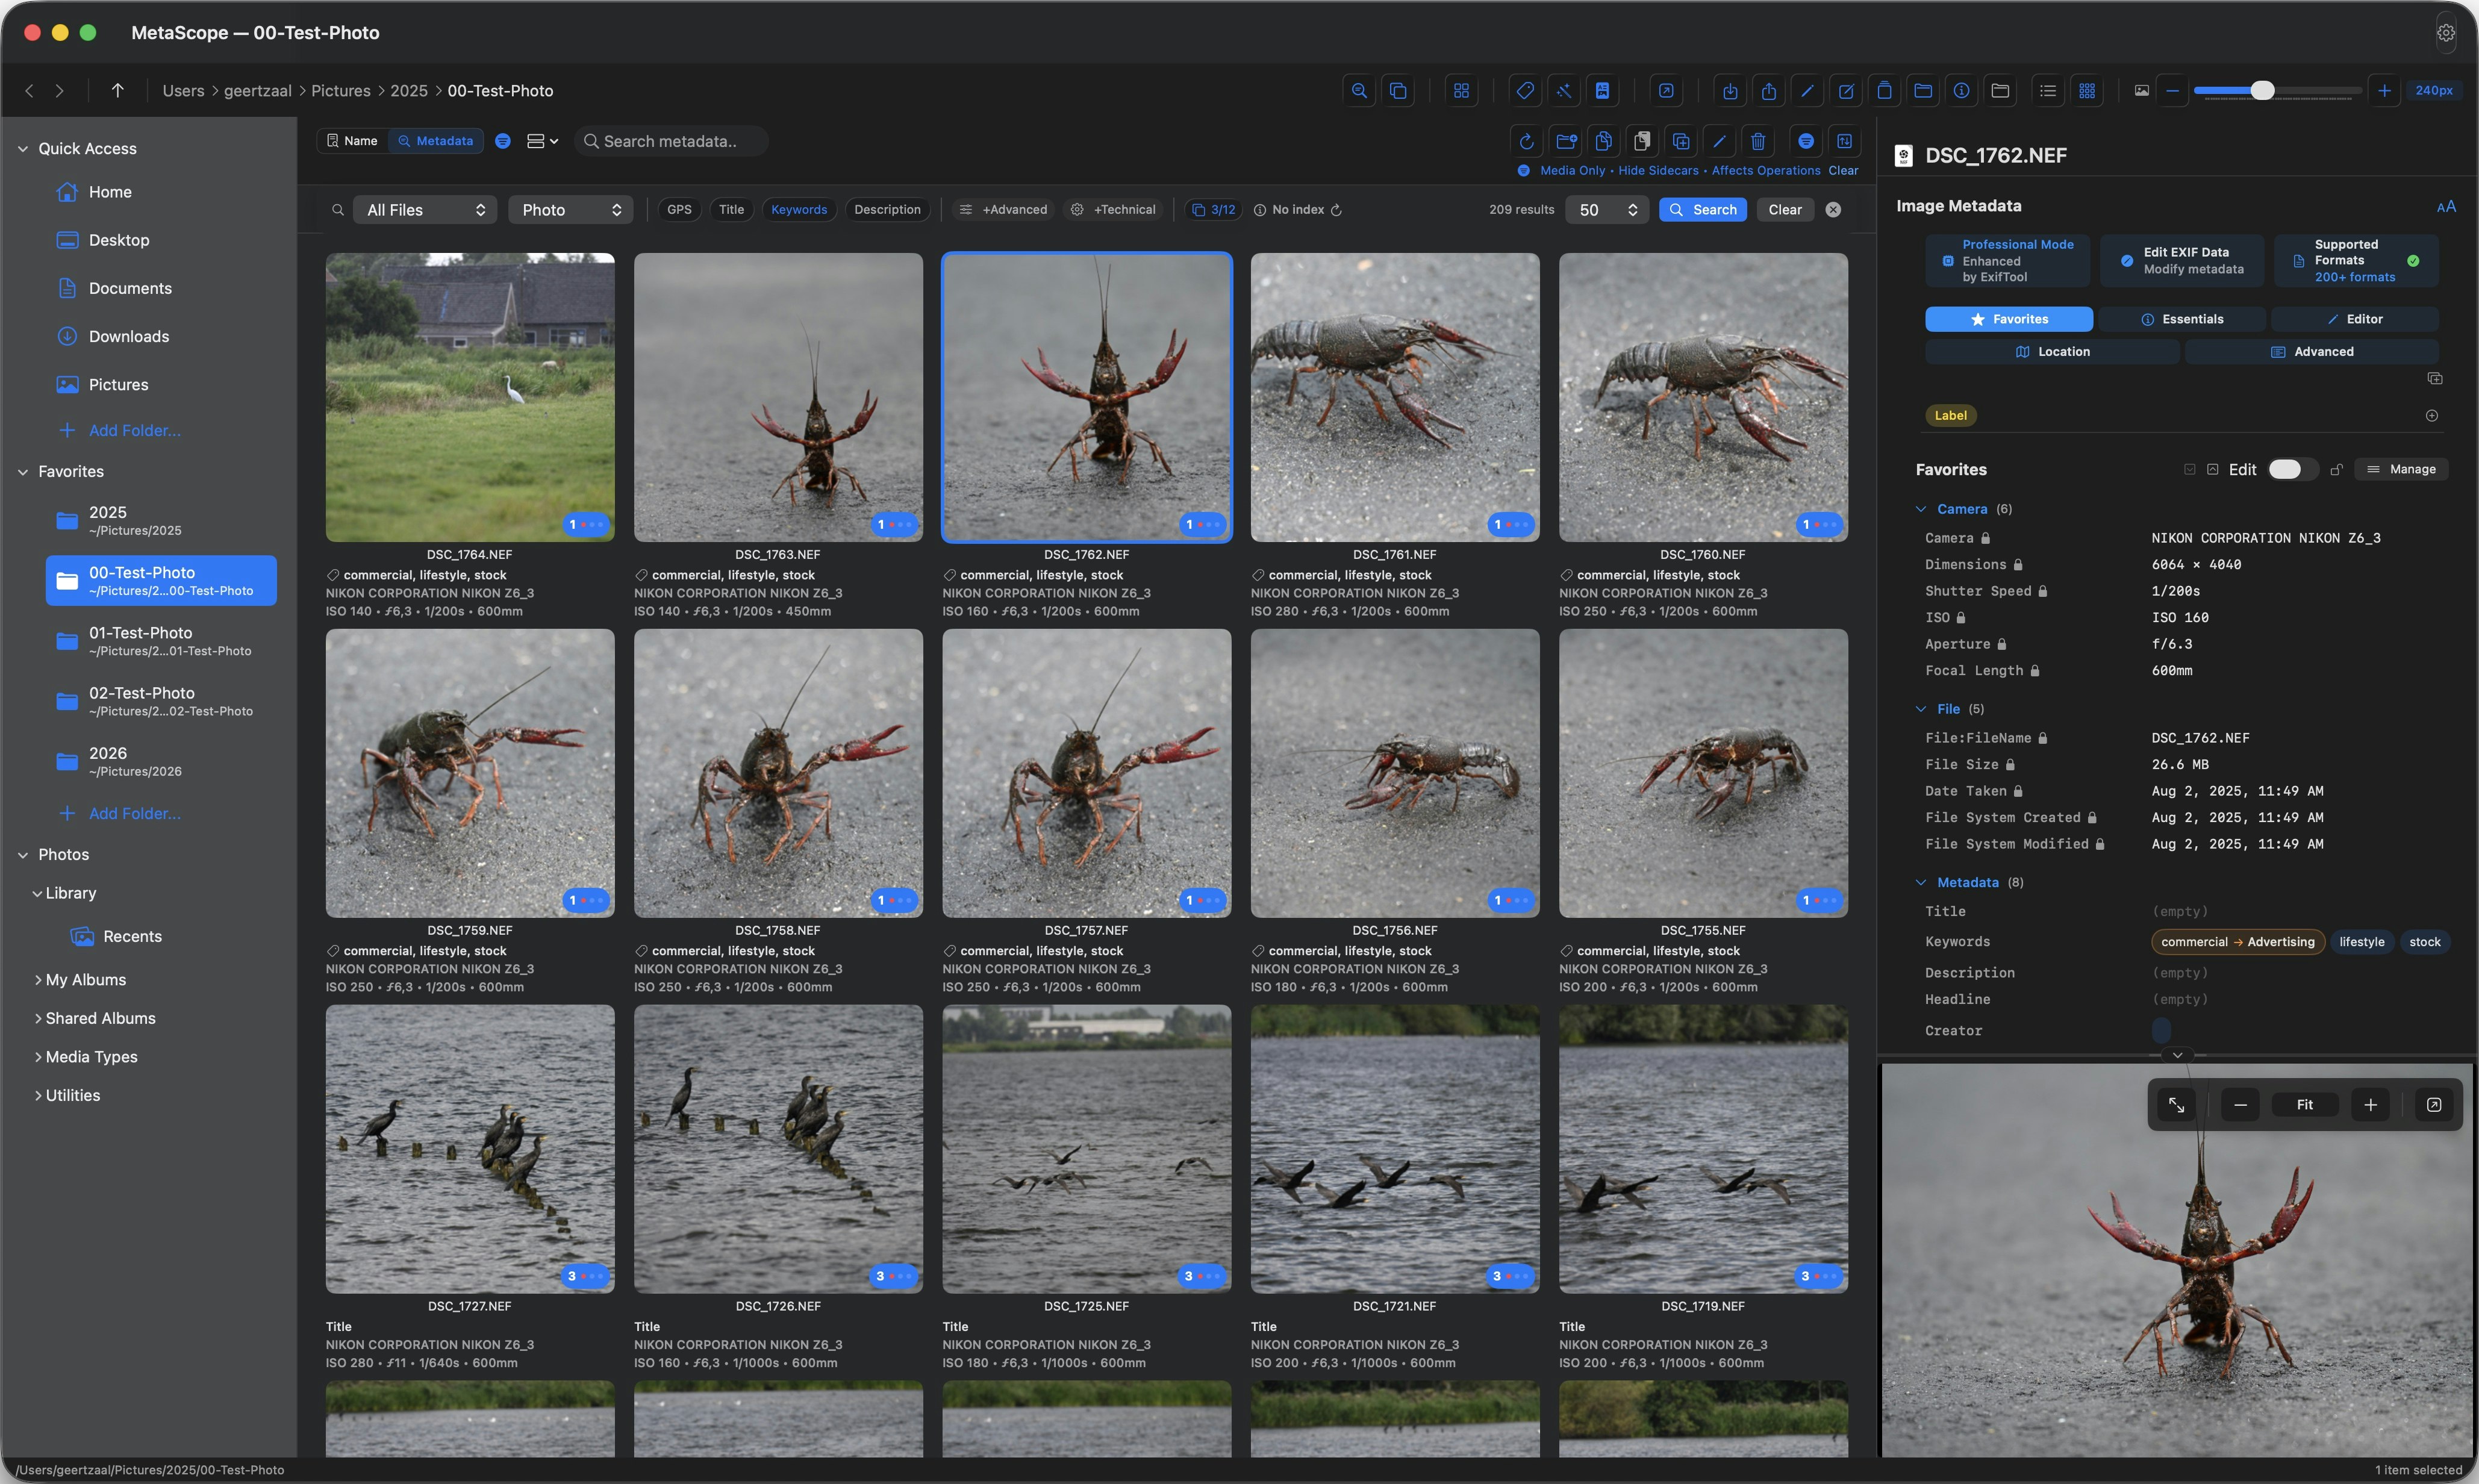
Task: Navigate back with the left chevron
Action: [29, 91]
